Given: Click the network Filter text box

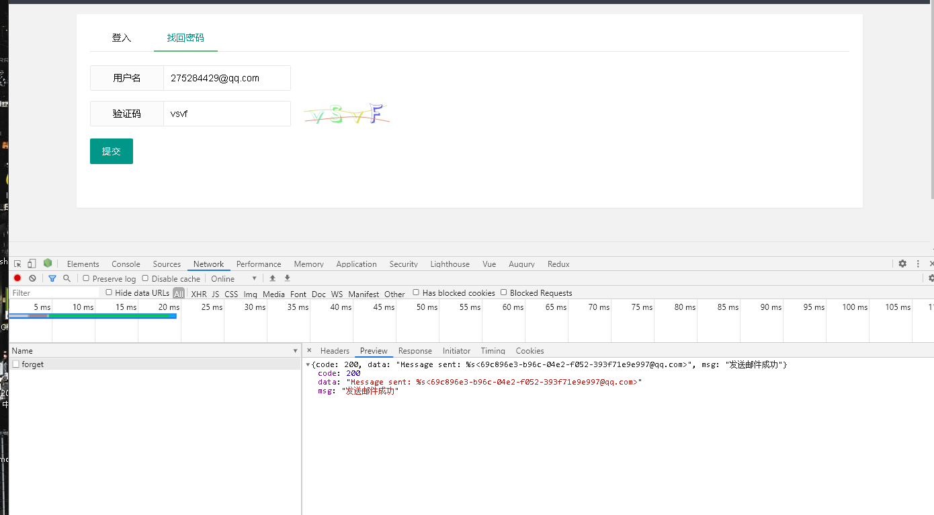Looking at the screenshot, I should [x=55, y=292].
